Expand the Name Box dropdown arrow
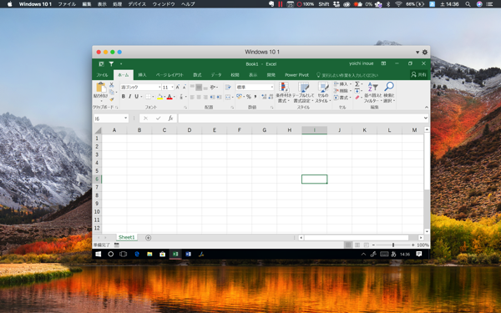501x313 pixels. (x=125, y=119)
